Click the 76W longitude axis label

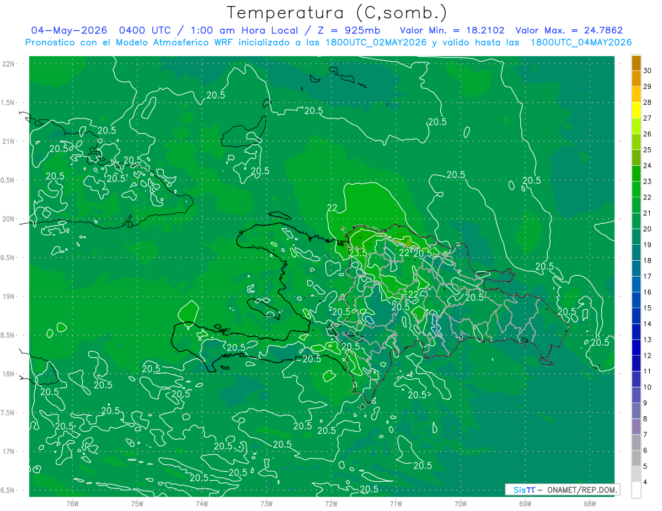tap(72, 504)
